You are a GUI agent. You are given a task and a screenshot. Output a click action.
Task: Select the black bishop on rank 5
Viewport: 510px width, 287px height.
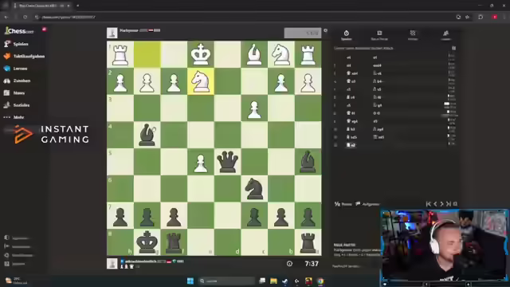(x=308, y=162)
